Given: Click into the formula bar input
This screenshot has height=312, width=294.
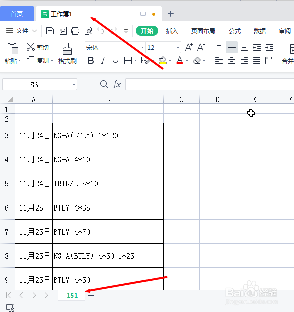Looking at the screenshot, I should point(210,84).
